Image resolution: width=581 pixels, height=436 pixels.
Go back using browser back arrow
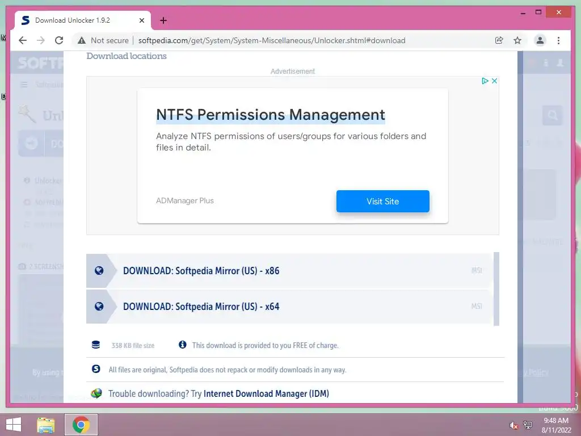[23, 40]
